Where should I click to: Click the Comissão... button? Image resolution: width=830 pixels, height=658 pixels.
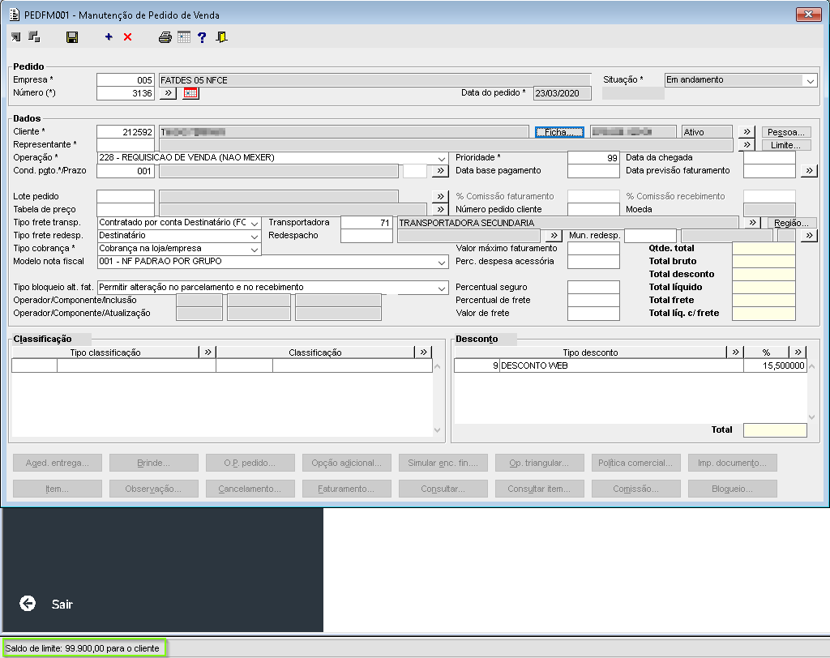click(635, 489)
